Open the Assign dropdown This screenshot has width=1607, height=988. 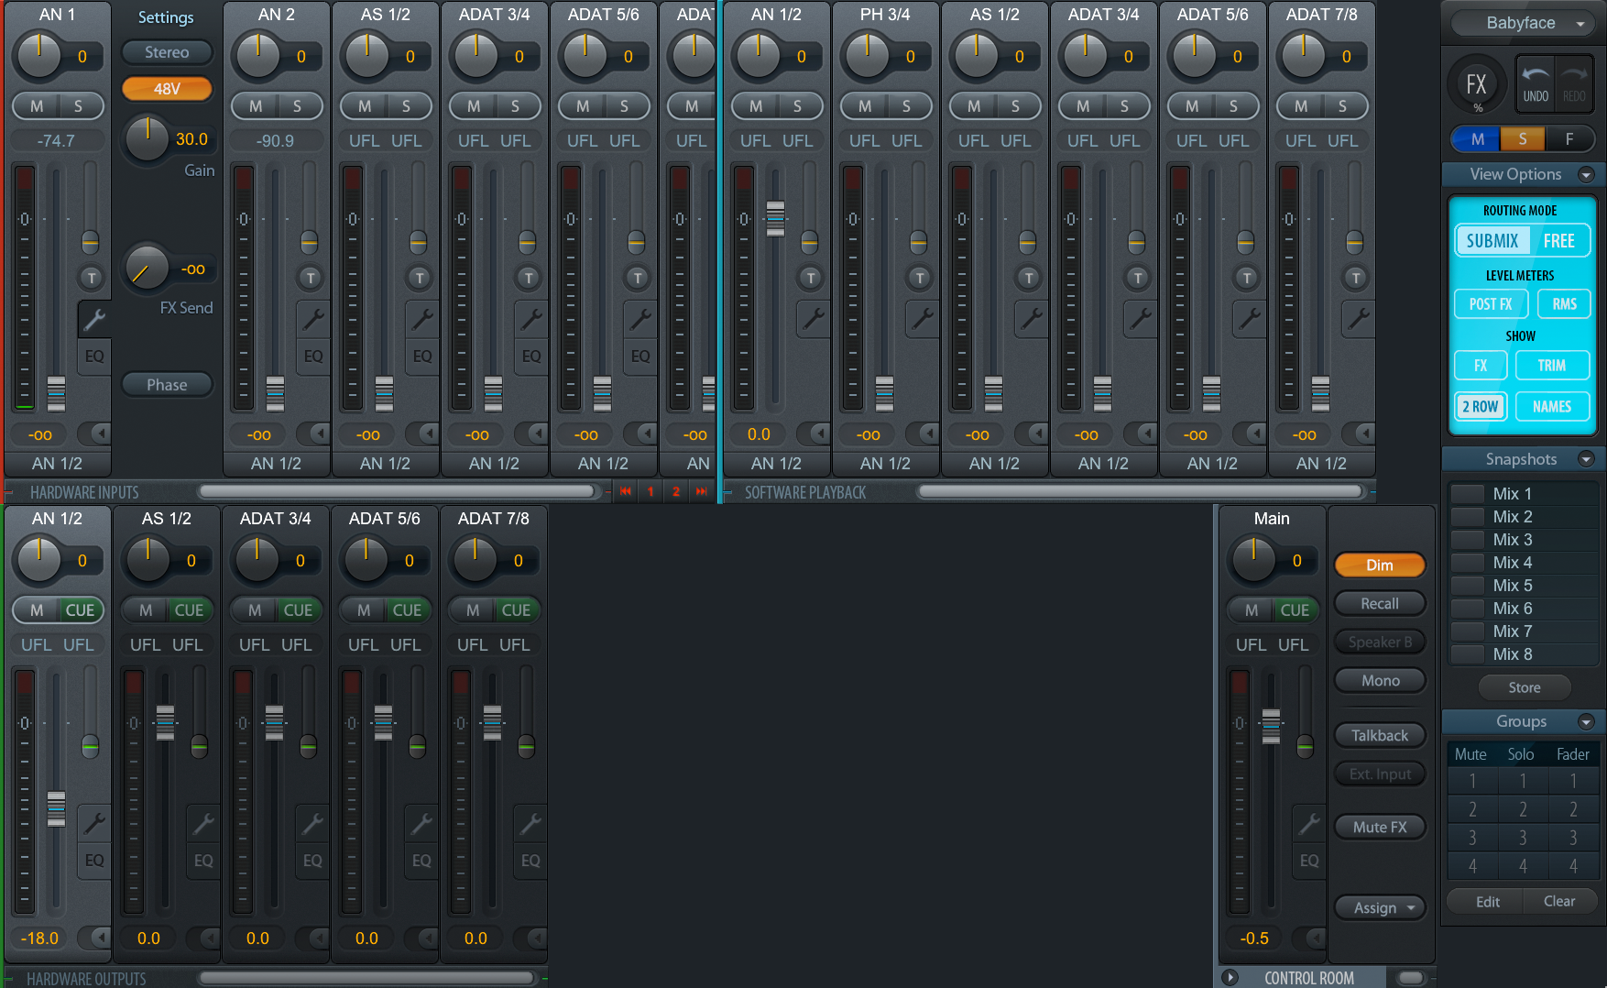click(1380, 908)
